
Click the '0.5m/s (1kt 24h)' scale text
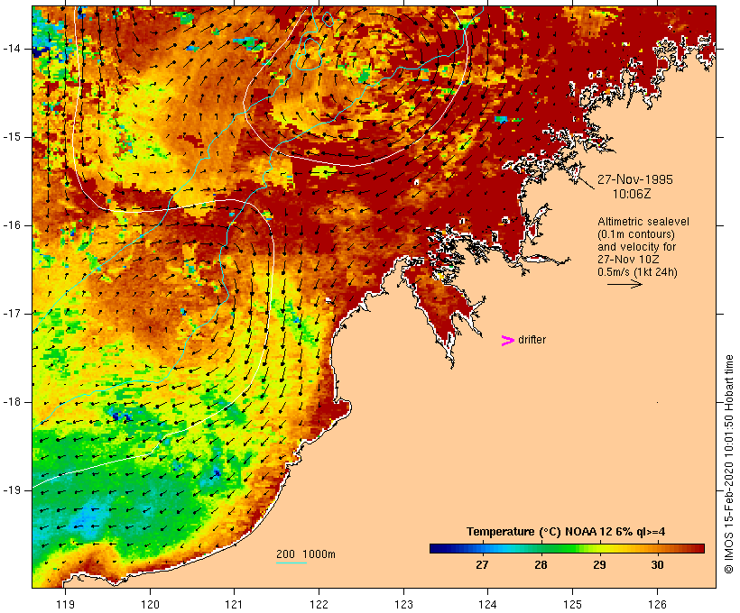click(x=637, y=272)
